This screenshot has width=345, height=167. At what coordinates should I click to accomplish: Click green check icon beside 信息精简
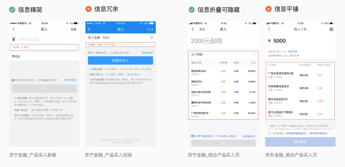tap(12, 10)
